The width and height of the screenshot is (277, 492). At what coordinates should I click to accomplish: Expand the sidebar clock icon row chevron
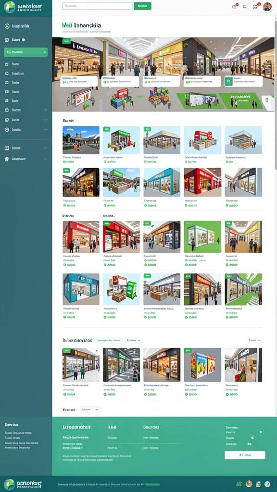coord(46,130)
